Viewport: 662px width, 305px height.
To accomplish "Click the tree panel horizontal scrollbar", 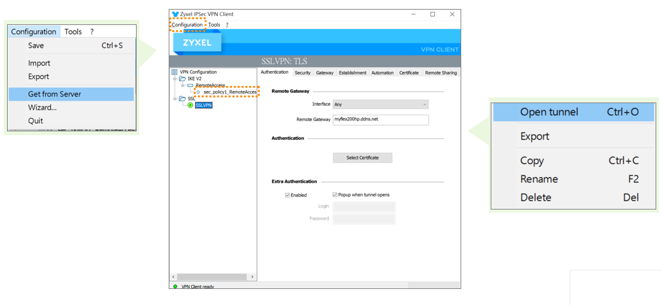I will 212,277.
